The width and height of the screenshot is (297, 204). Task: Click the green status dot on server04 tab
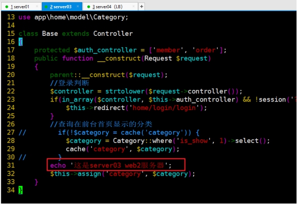pyautogui.click(x=88, y=7)
